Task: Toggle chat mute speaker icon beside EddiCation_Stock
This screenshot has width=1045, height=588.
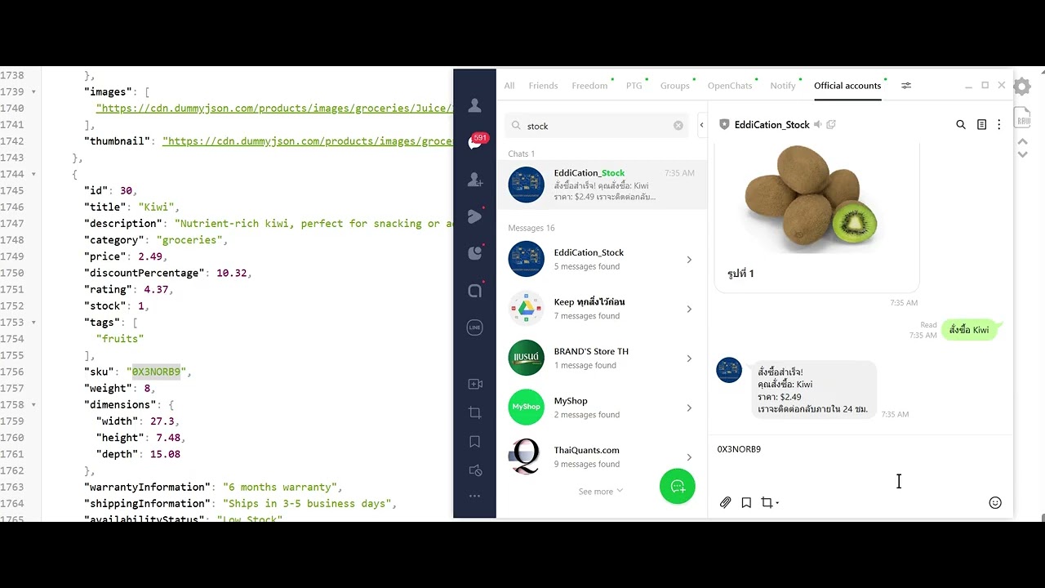Action: [818, 125]
